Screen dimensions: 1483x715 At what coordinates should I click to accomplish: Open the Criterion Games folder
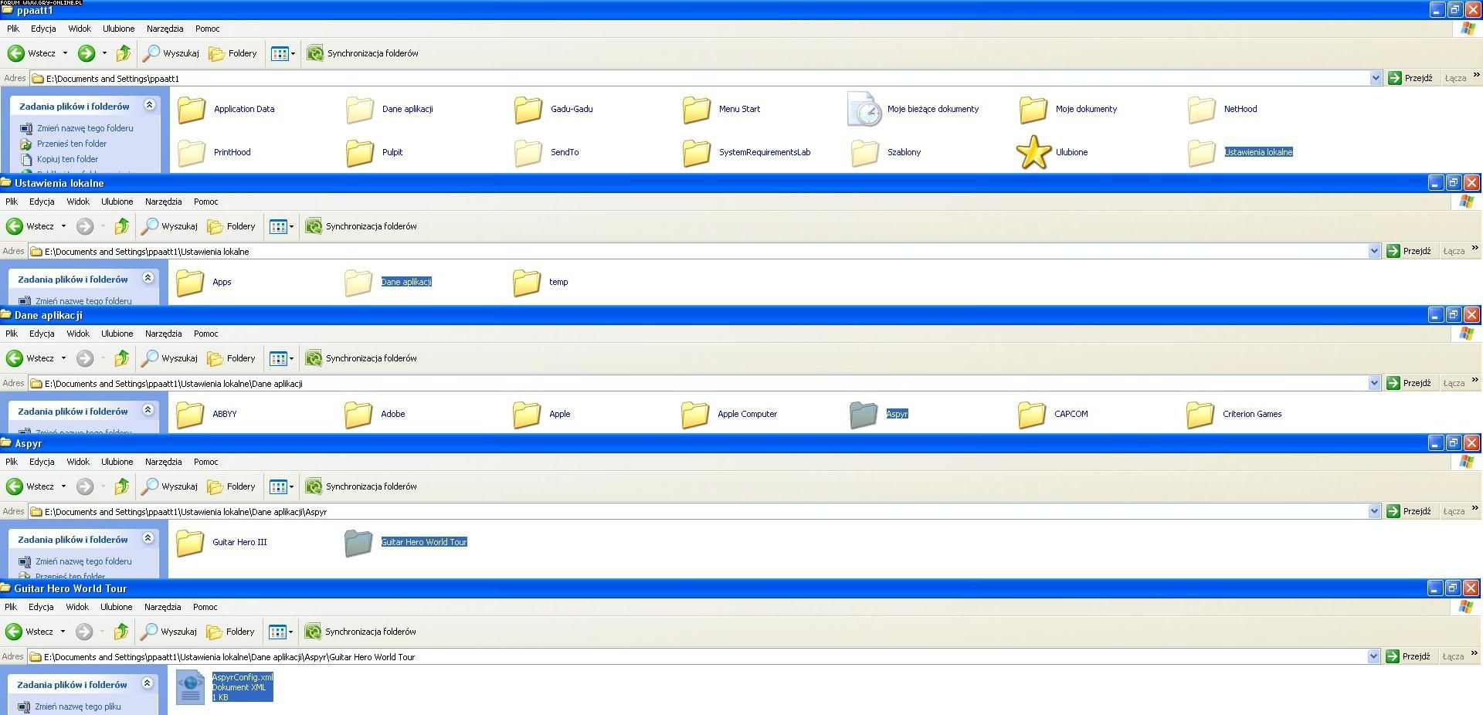1234,415
